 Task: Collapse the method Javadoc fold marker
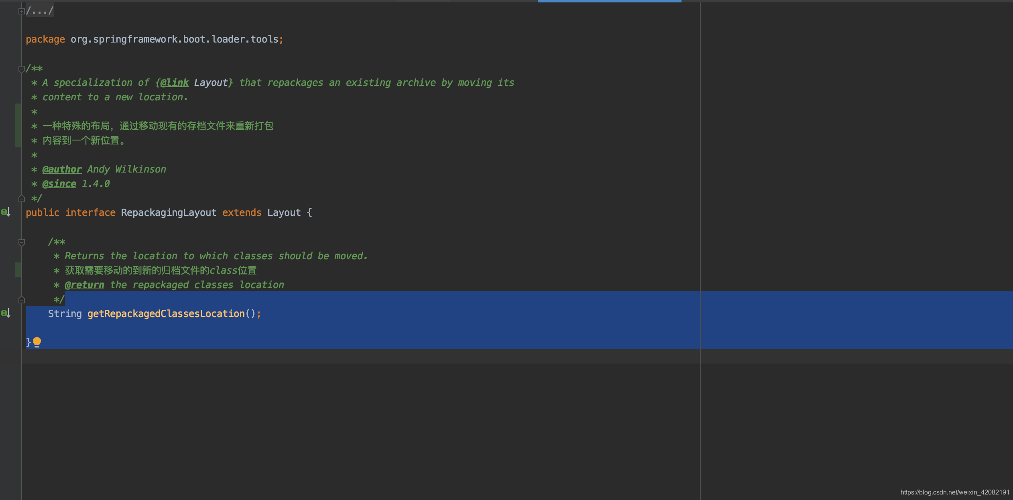pyautogui.click(x=22, y=242)
